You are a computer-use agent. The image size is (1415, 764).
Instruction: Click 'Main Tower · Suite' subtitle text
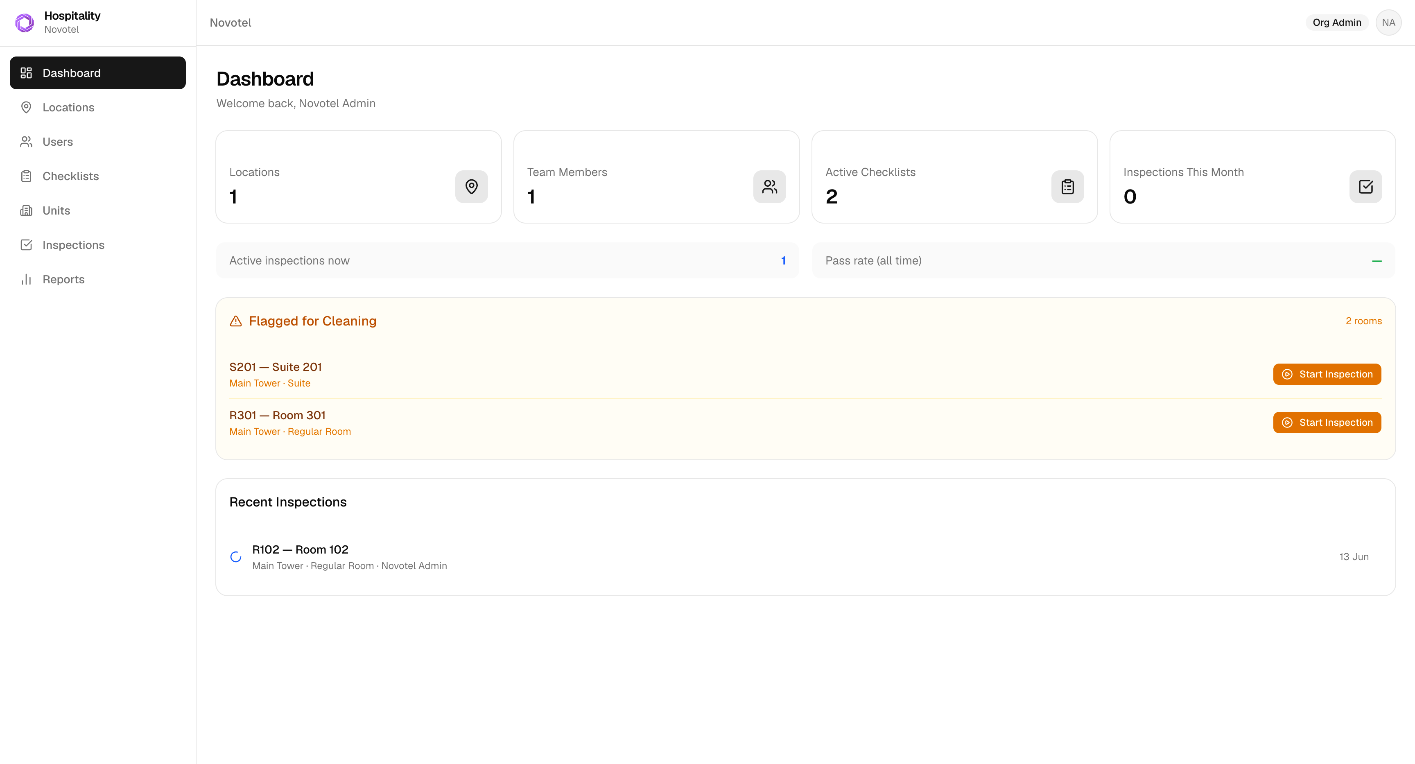[270, 383]
